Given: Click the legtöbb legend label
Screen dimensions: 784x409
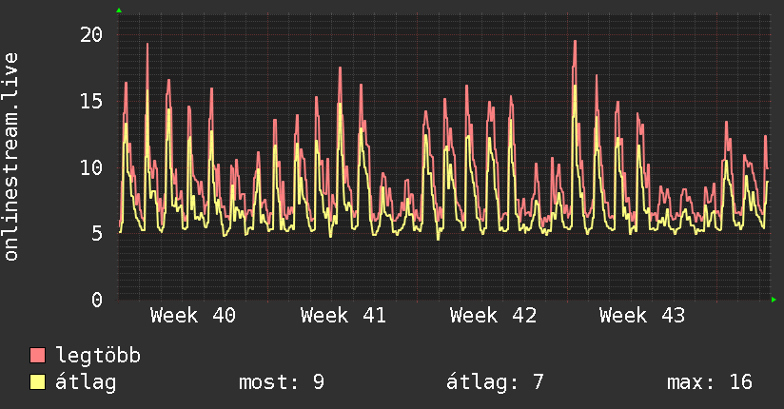Looking at the screenshot, I should point(98,356).
